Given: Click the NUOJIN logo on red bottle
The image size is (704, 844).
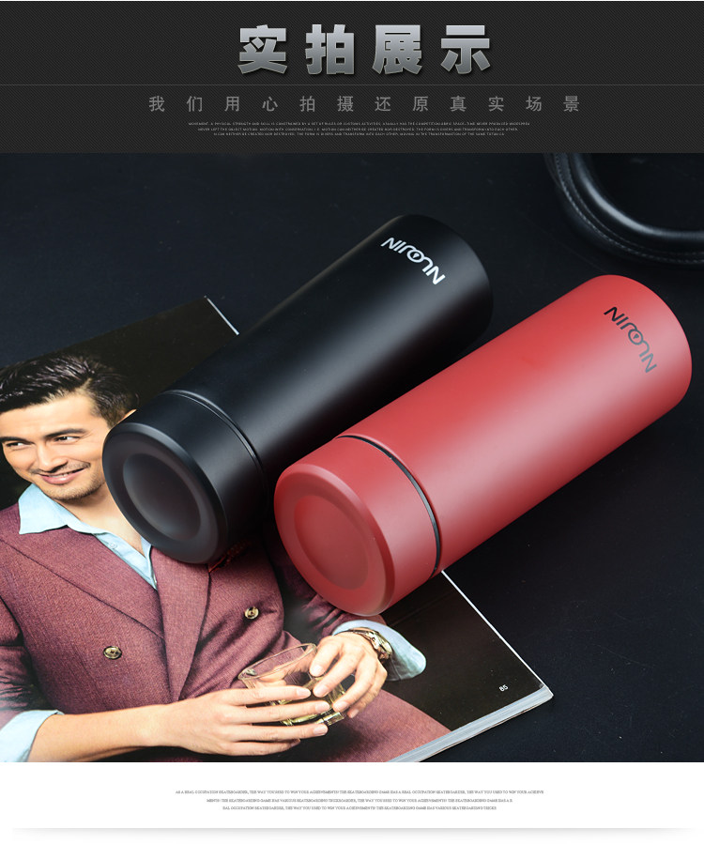Looking at the screenshot, I should 631,339.
